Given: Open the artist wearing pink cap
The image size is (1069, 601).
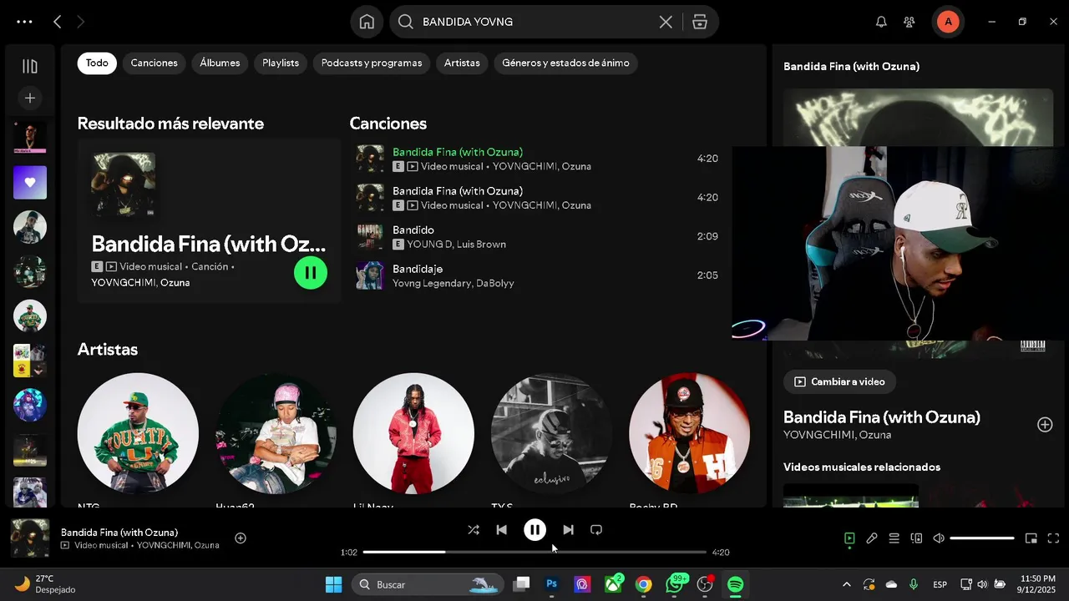Looking at the screenshot, I should (x=276, y=433).
